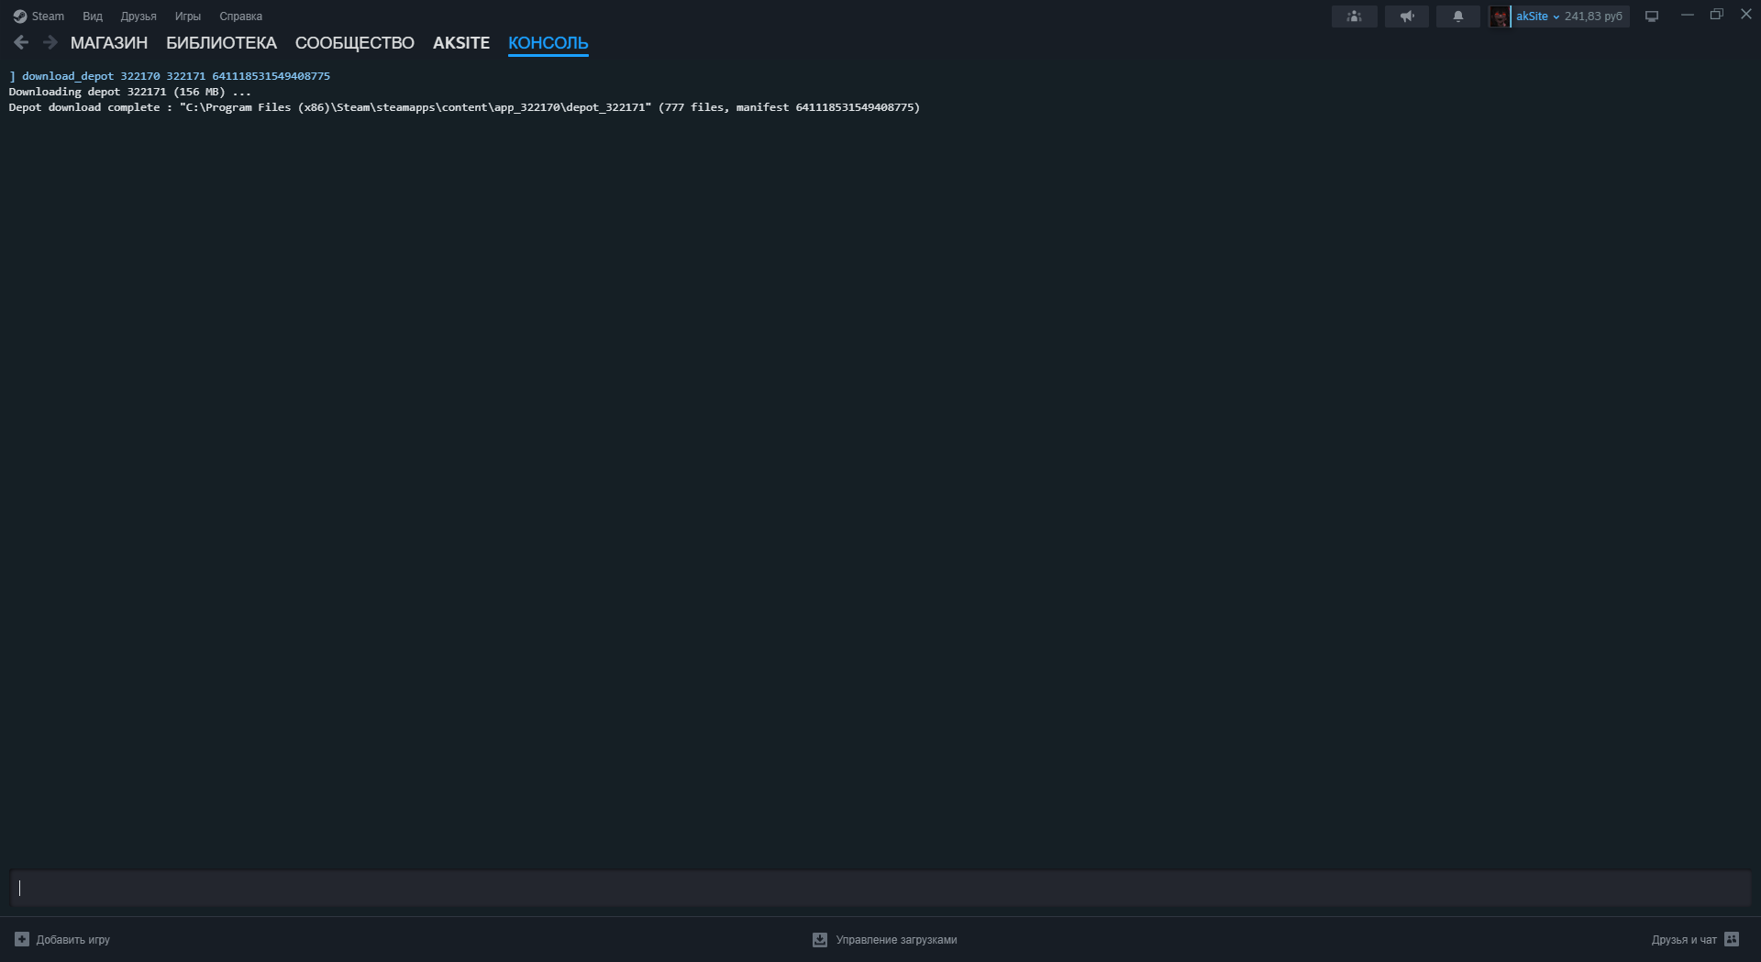Open friends activity icon in the top bar
Image resolution: width=1761 pixels, height=962 pixels.
[1354, 17]
